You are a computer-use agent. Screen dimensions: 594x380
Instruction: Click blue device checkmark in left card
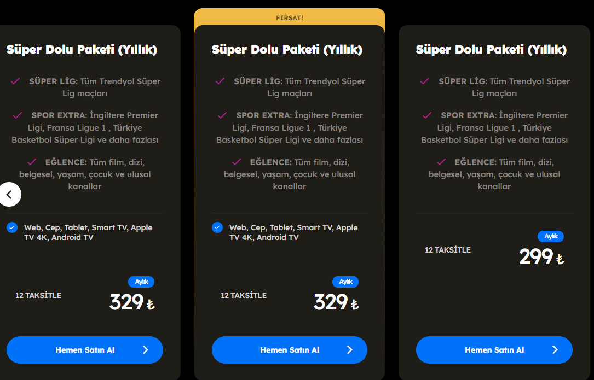pyautogui.click(x=12, y=227)
